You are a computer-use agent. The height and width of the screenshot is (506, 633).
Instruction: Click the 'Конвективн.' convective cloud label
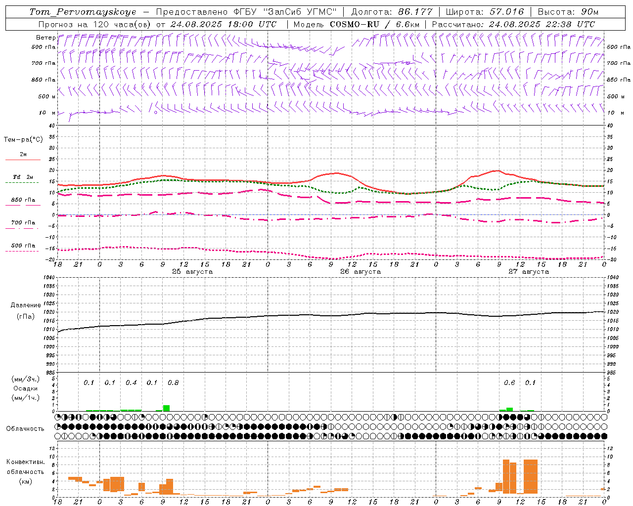click(x=25, y=462)
